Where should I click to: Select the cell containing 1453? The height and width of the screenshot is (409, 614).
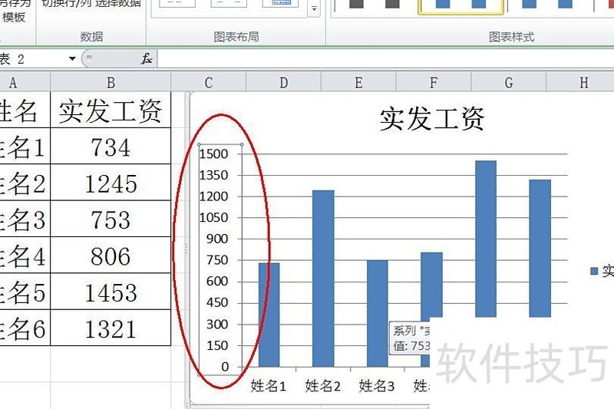[x=111, y=292]
